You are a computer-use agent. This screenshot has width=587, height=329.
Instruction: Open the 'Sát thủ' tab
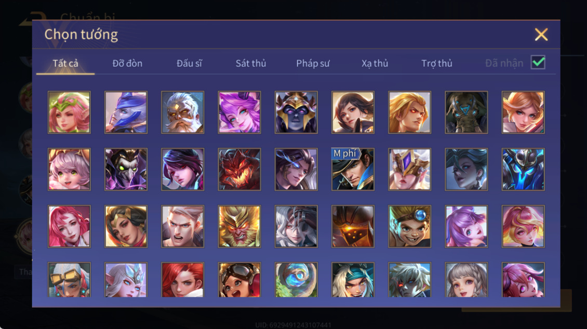251,63
